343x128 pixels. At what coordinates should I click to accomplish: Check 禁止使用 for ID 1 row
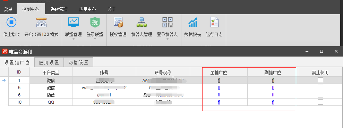320,80
